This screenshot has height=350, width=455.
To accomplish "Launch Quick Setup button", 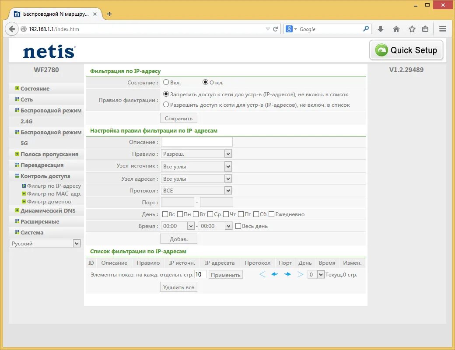I will click(x=406, y=50).
